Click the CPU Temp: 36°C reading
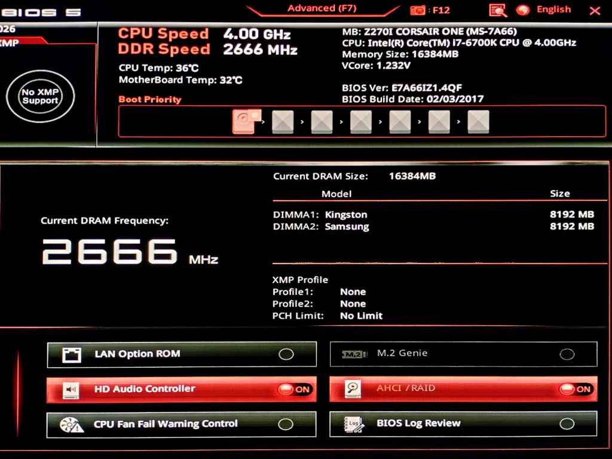 158,68
